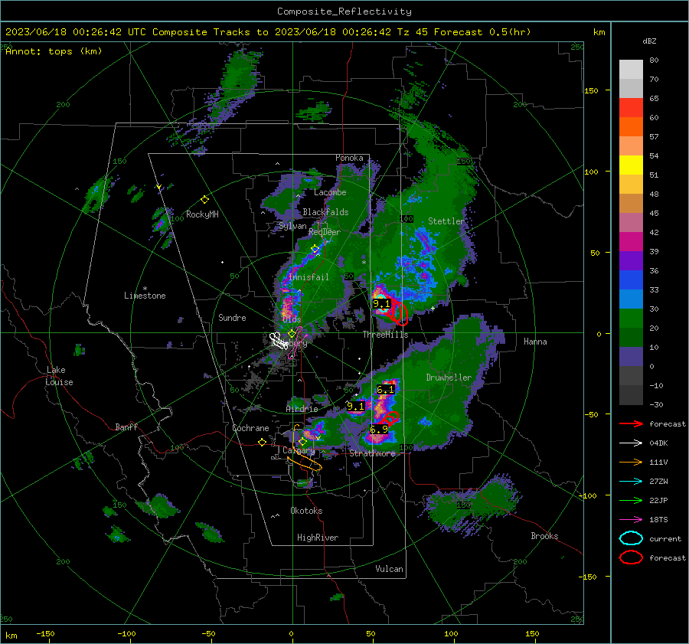This screenshot has height=644, width=689.
Task: Click the Vulcan label
Action: point(389,569)
